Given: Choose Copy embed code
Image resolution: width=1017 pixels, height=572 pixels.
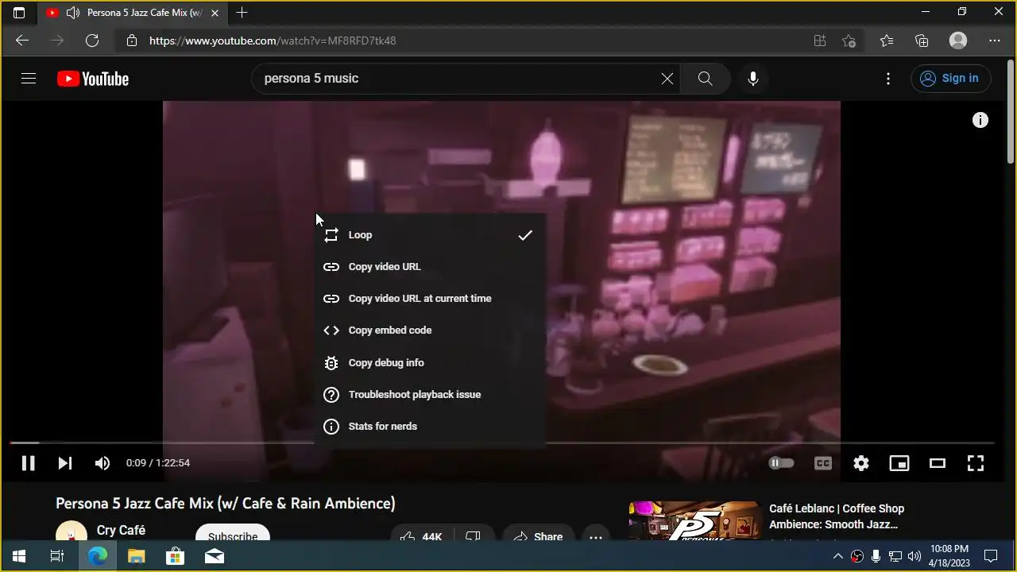Looking at the screenshot, I should (429, 330).
